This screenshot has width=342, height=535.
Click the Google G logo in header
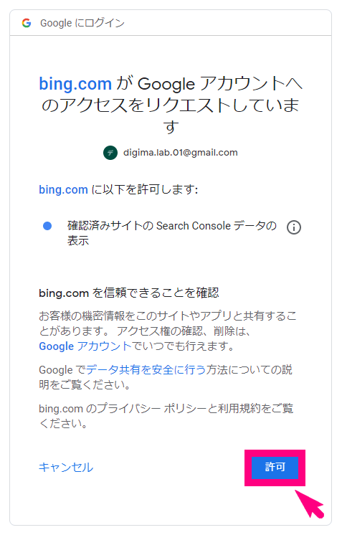[x=27, y=23]
